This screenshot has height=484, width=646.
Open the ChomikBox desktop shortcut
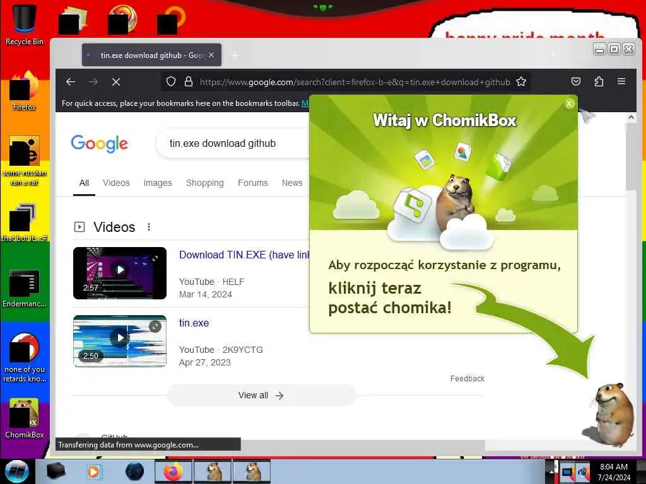tap(25, 418)
